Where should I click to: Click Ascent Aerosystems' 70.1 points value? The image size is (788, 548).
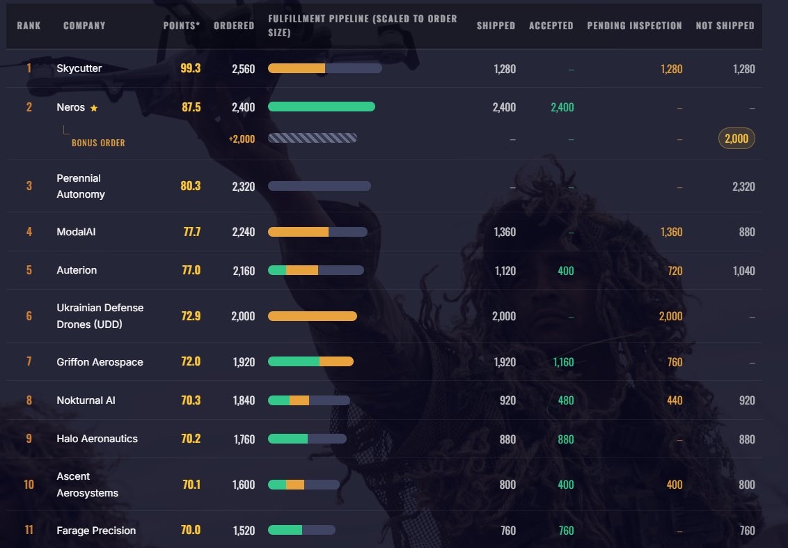(191, 485)
